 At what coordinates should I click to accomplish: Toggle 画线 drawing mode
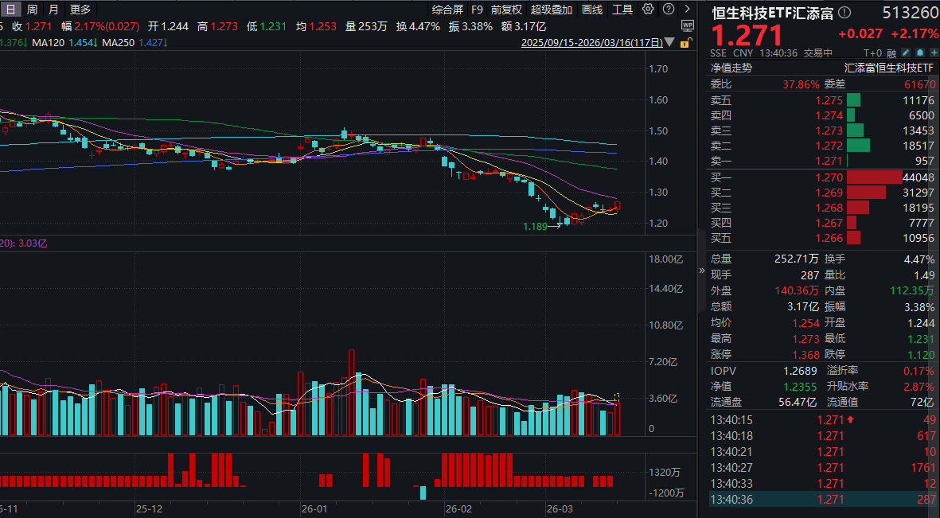coord(592,10)
